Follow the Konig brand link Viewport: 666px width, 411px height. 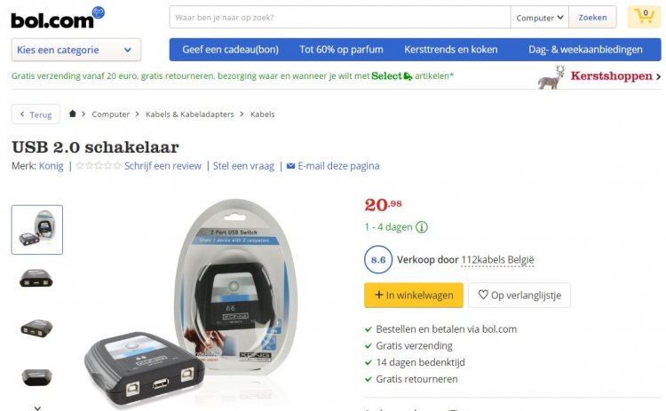(x=51, y=166)
